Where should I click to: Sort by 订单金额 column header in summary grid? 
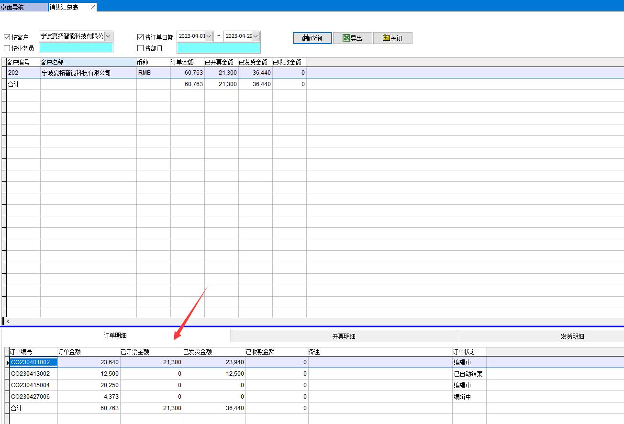click(182, 62)
